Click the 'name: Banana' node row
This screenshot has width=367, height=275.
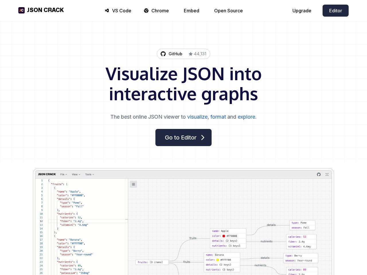tap(222, 255)
